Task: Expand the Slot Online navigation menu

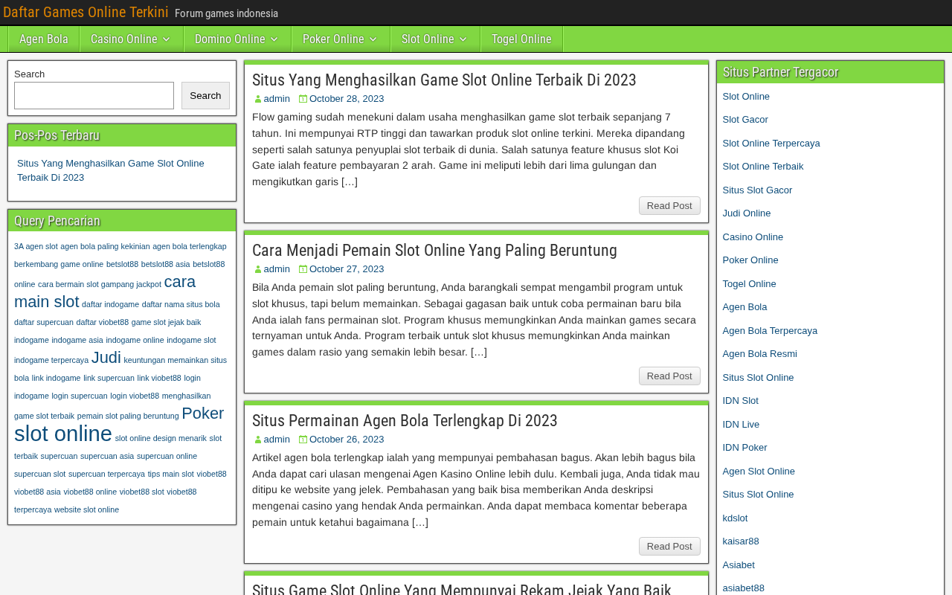Action: [434, 39]
